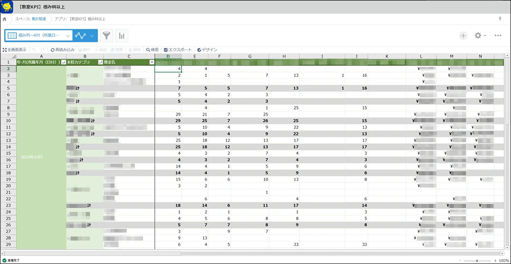Click 教室名 header cell

[129, 62]
